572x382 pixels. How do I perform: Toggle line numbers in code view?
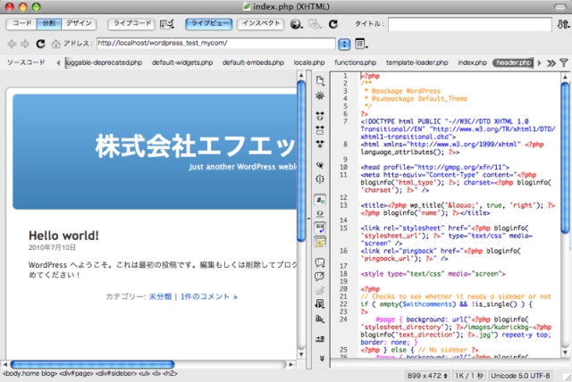point(320,200)
